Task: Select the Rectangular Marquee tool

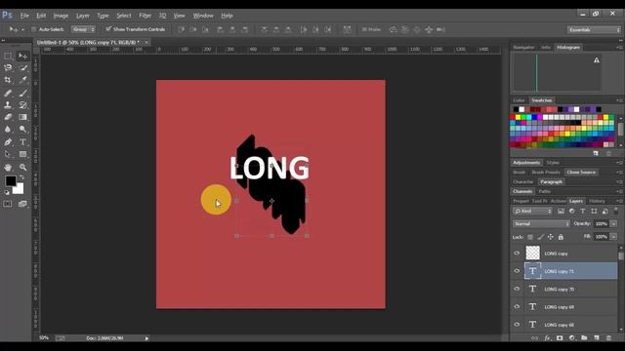Action: (8, 56)
